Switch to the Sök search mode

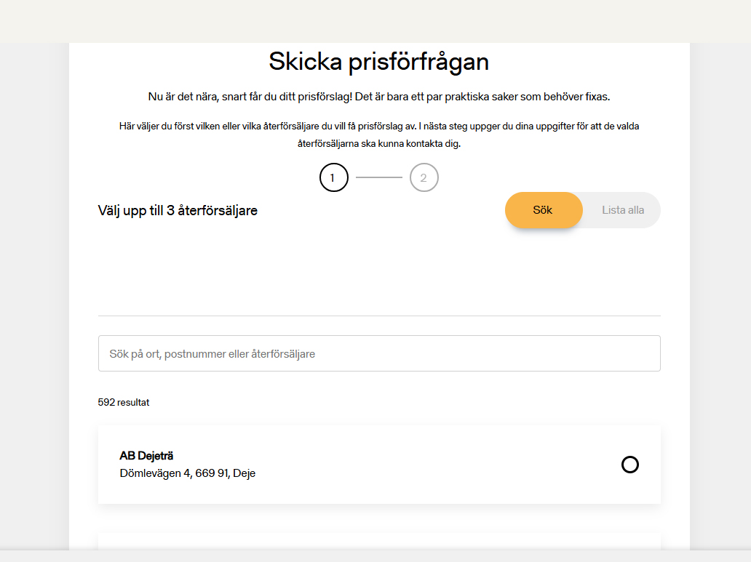point(544,210)
